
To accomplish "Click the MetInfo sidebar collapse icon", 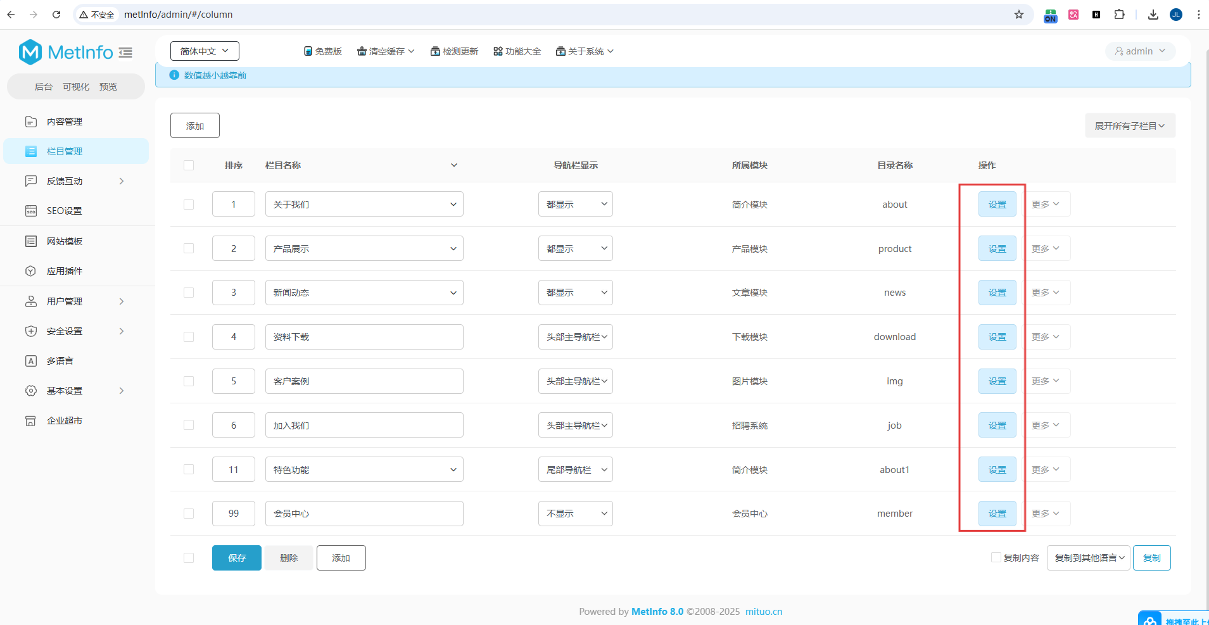I will click(x=125, y=53).
